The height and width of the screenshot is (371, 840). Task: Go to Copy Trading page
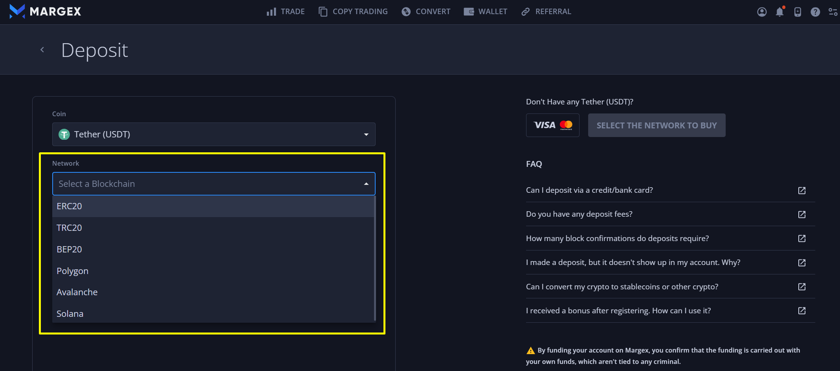[353, 12]
